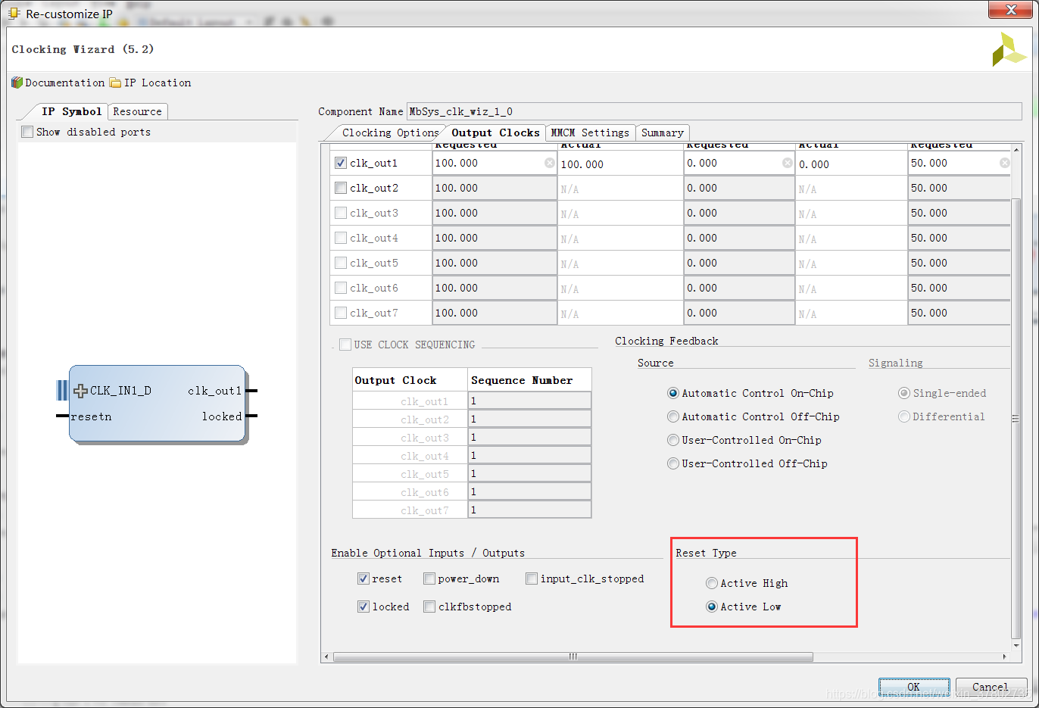
Task: Select Active High reset type
Action: pos(712,583)
